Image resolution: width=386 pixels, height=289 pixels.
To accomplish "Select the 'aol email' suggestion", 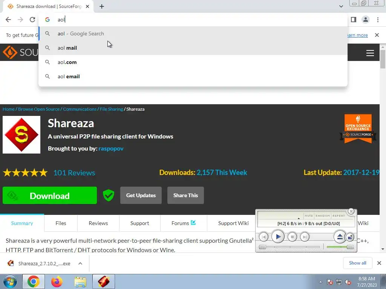I will point(193,76).
